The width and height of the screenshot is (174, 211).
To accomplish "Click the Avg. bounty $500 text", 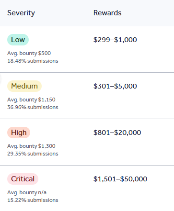I will 29,53.
